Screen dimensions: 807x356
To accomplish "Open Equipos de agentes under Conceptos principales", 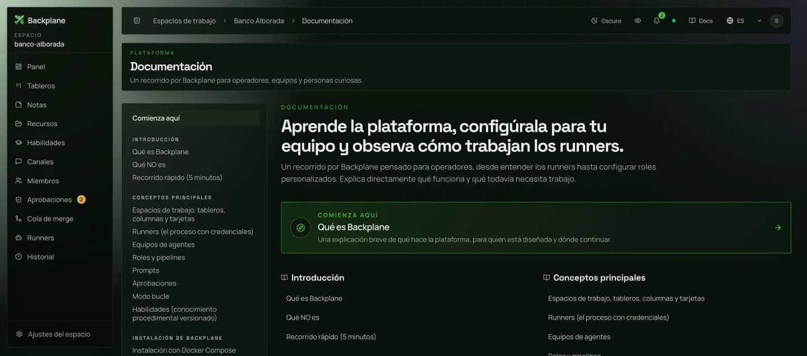I will point(579,337).
